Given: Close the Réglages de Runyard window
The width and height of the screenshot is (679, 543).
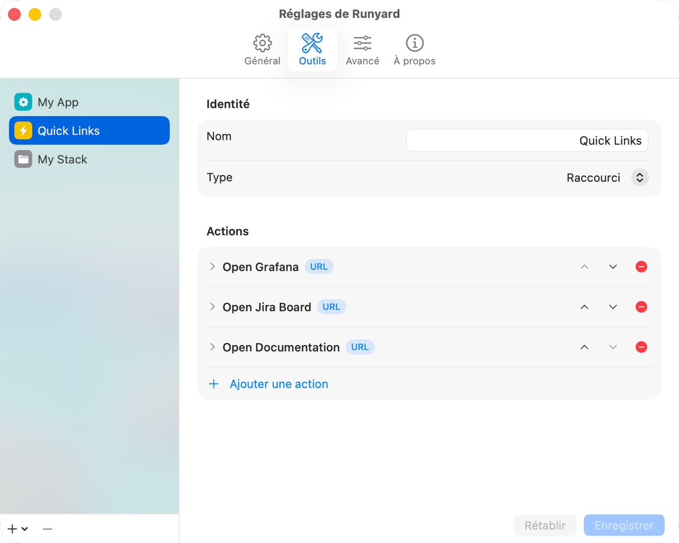Looking at the screenshot, I should 14,14.
